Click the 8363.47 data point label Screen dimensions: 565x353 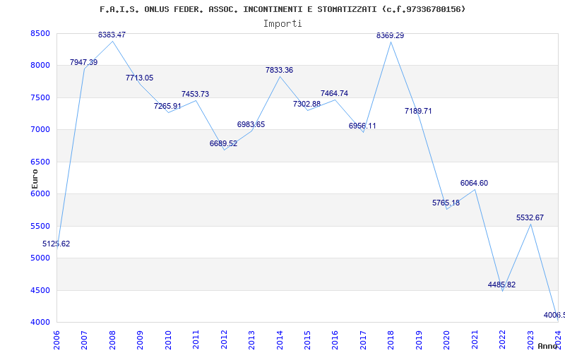(112, 35)
